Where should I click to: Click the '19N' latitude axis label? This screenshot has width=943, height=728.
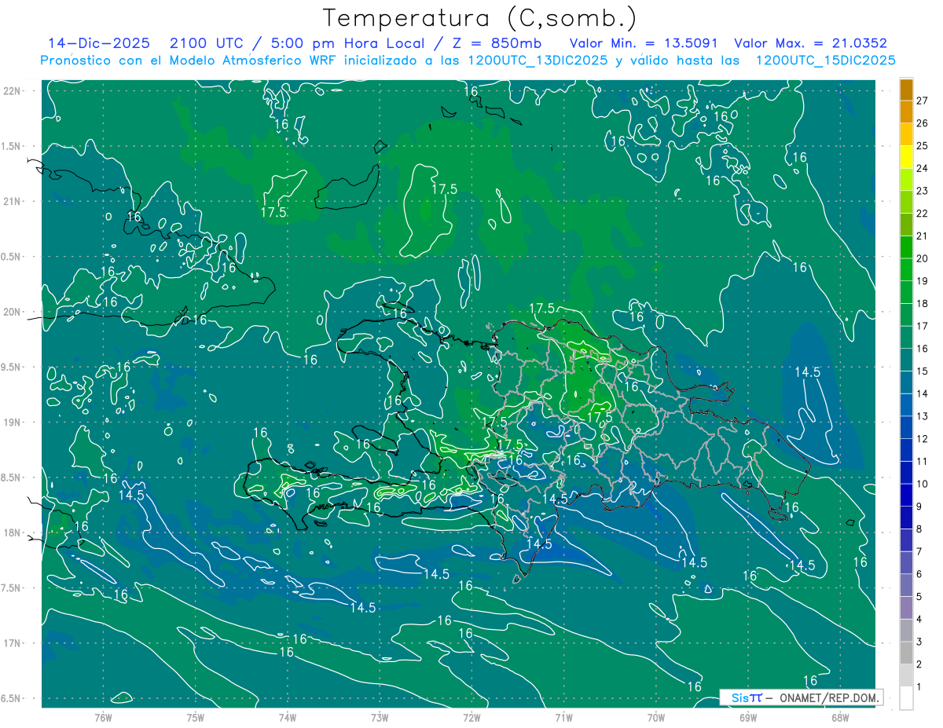click(x=12, y=423)
